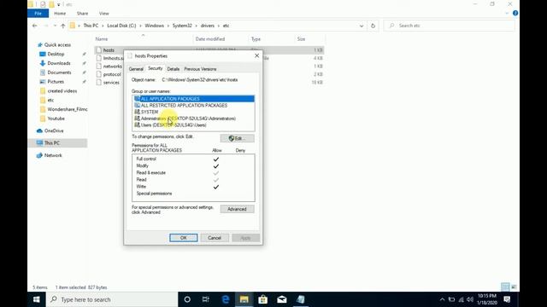Screen dimensions: 547x307
Task: Refresh the etc folder view
Action: click(x=373, y=26)
